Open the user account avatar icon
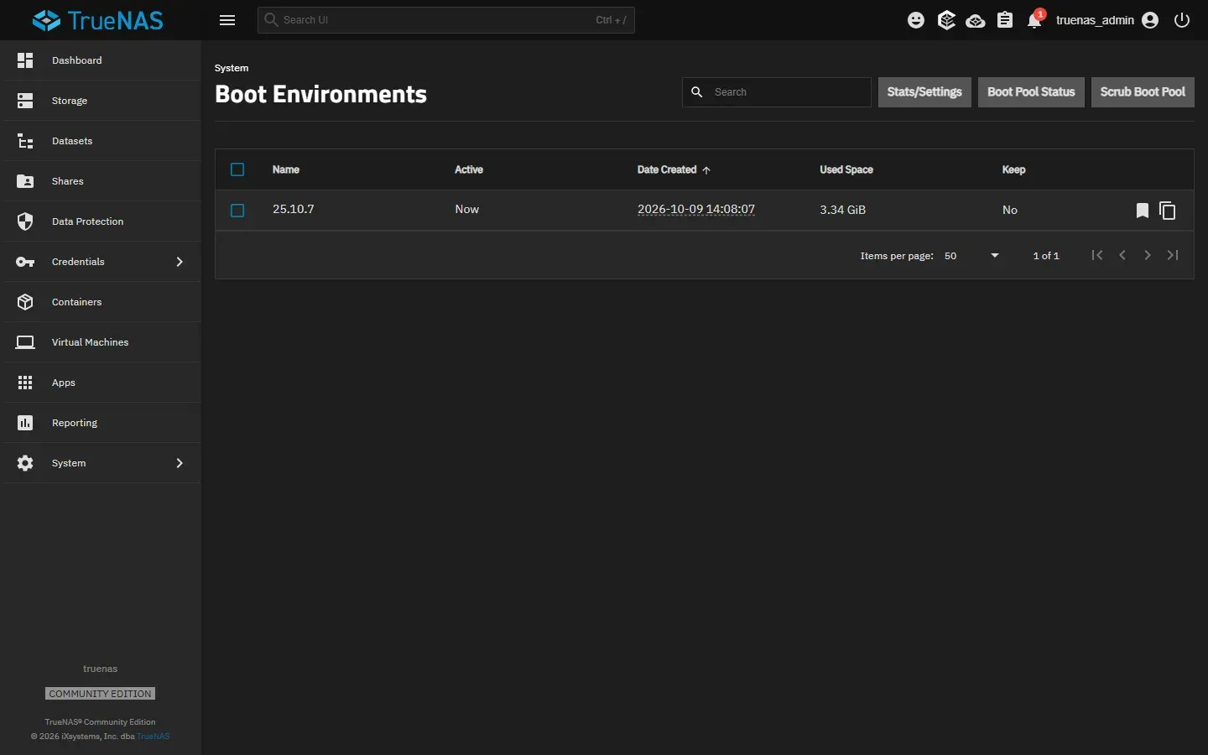This screenshot has width=1208, height=755. click(1150, 20)
